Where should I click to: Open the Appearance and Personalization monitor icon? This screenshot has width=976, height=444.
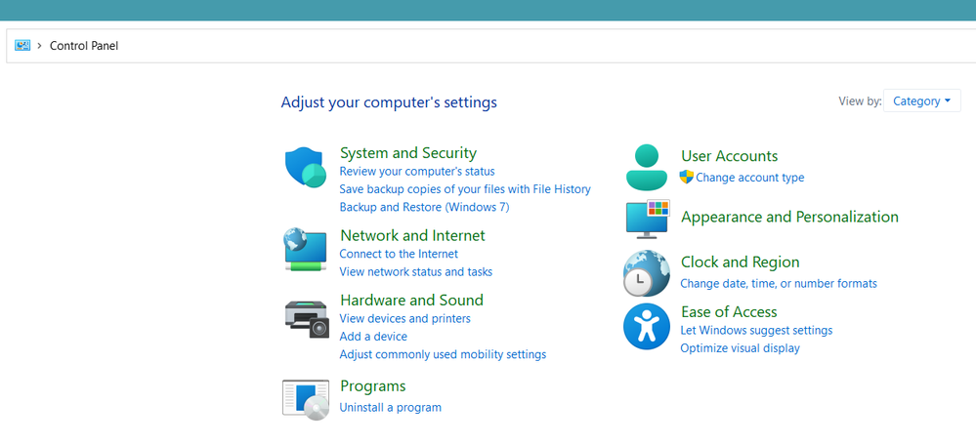[x=648, y=219]
